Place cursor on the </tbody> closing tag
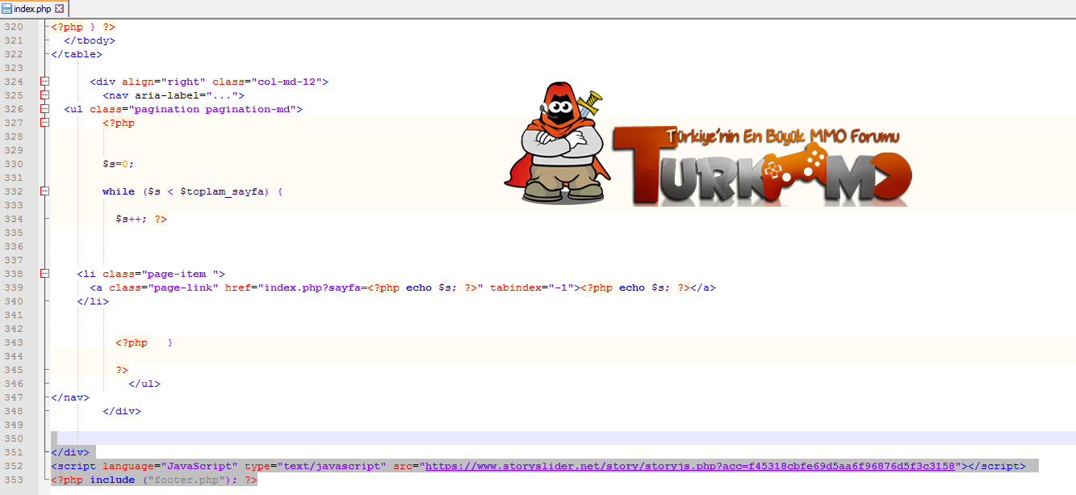The width and height of the screenshot is (1076, 495). 90,40
